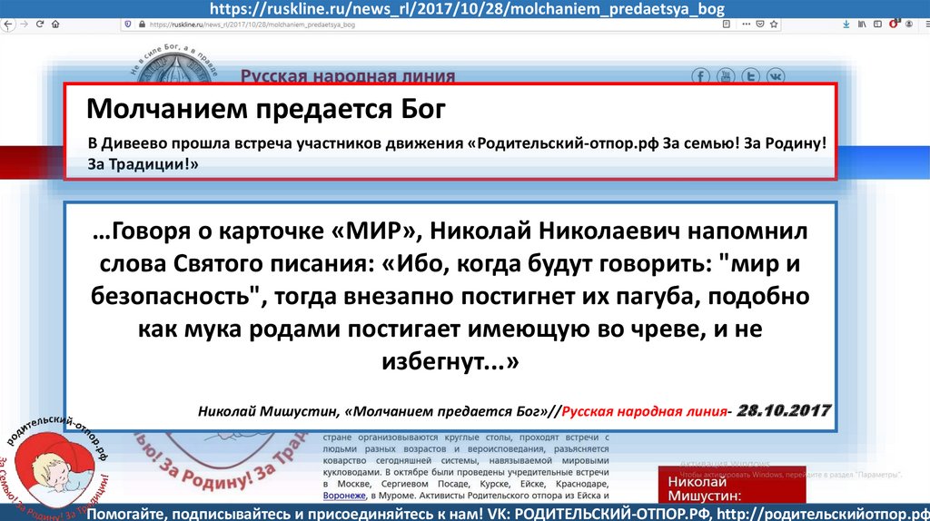This screenshot has width=930, height=521.
Task: Click the author credit Николай Мишустин
Action: click(x=268, y=411)
